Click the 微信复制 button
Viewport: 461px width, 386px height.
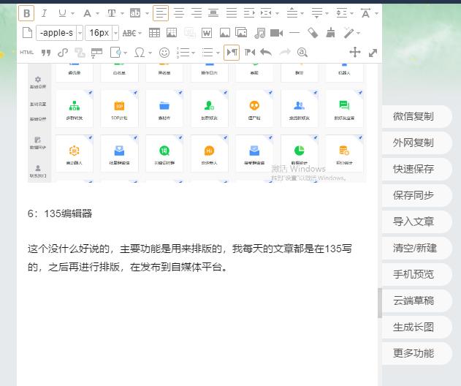(414, 116)
